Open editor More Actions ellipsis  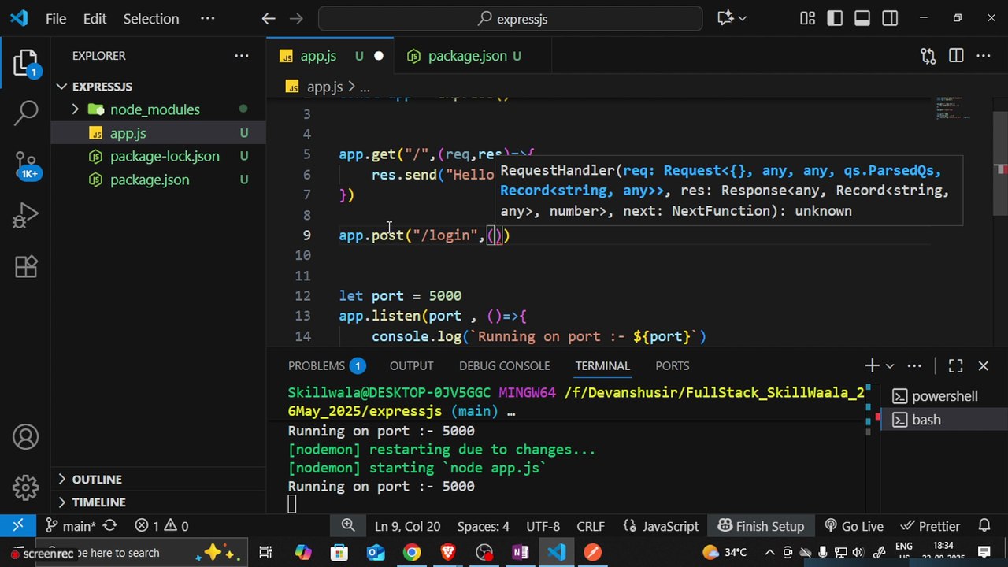pos(983,56)
